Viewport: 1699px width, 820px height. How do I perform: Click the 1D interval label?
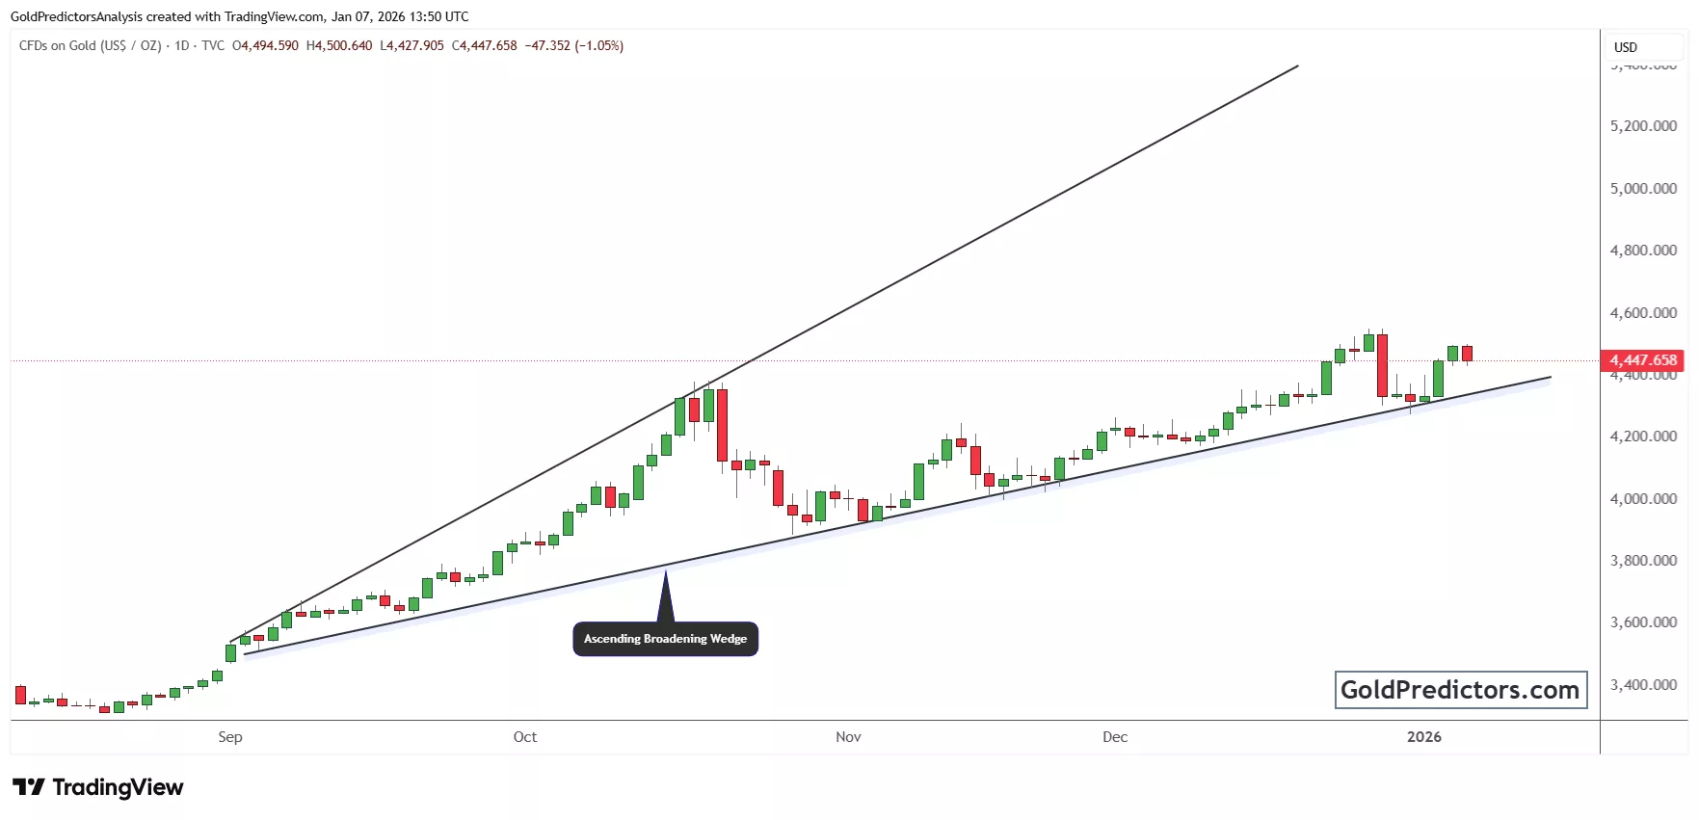[181, 45]
